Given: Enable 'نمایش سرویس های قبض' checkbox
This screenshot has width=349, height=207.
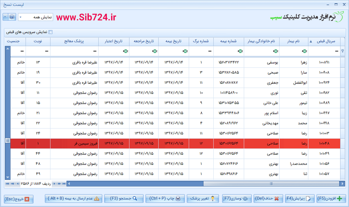Looking at the screenshot, I should click(51, 32).
